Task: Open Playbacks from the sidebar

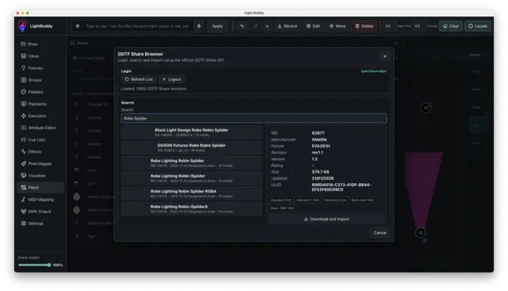Action: pos(40,104)
